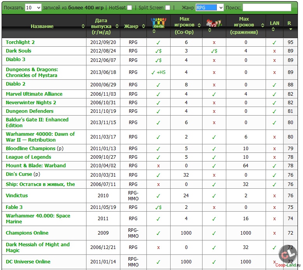
Task: Click the sort arrows in Название column
Action: [x=83, y=26]
